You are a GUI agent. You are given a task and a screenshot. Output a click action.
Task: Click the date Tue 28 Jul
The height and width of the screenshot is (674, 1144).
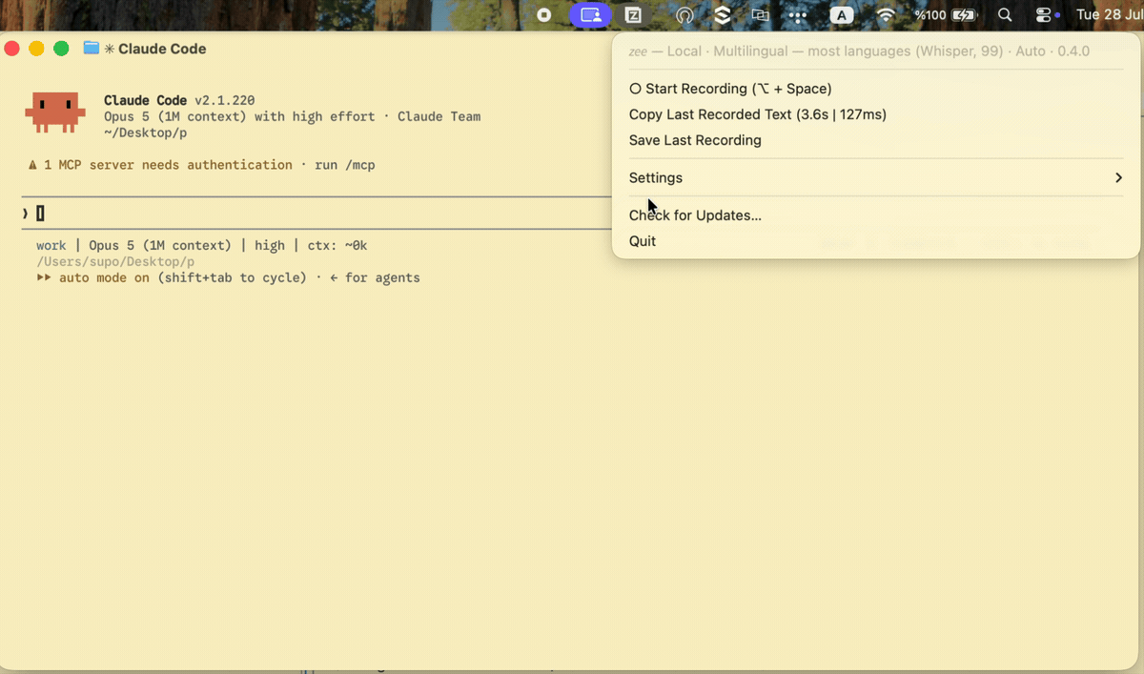point(1109,15)
